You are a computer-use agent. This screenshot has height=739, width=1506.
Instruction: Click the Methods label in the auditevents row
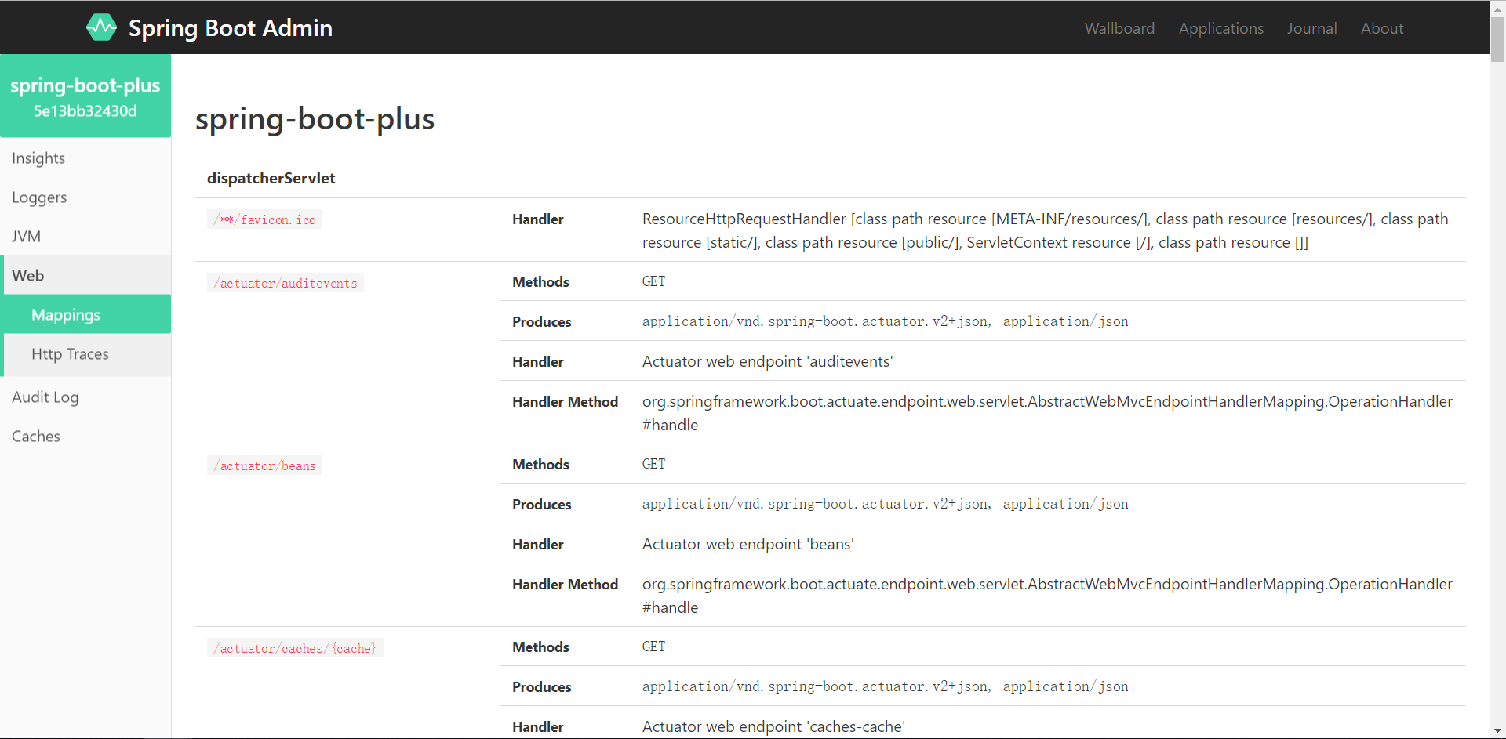pyautogui.click(x=540, y=281)
